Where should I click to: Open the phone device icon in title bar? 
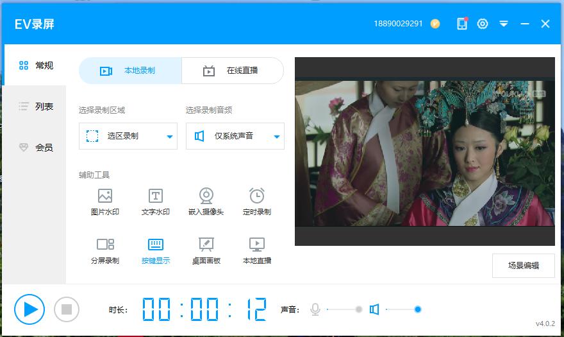click(x=462, y=24)
